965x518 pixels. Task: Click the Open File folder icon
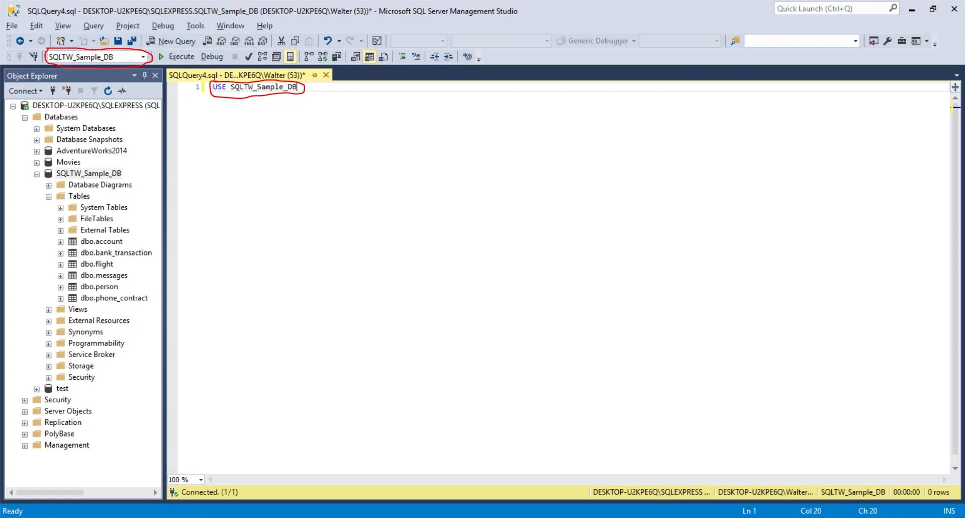[x=104, y=41]
